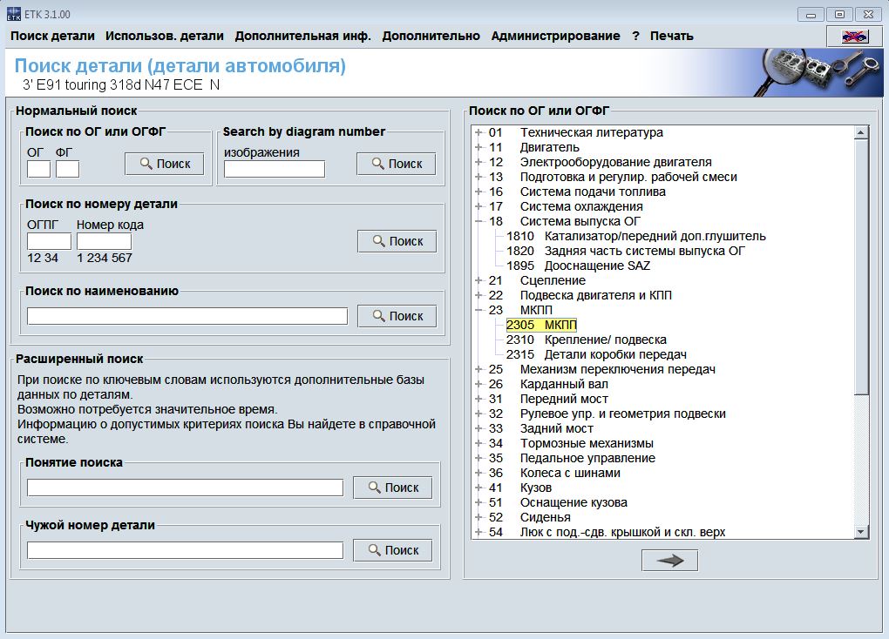Click search button for part number
Image resolution: width=889 pixels, height=639 pixels.
397,241
